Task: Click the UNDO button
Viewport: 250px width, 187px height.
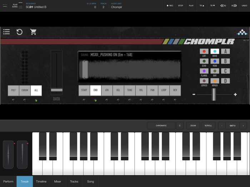Action: pyautogui.click(x=244, y=6)
